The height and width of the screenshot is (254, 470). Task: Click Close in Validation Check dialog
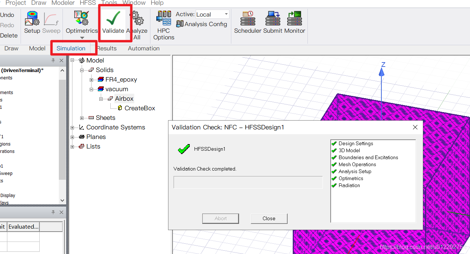click(x=269, y=218)
